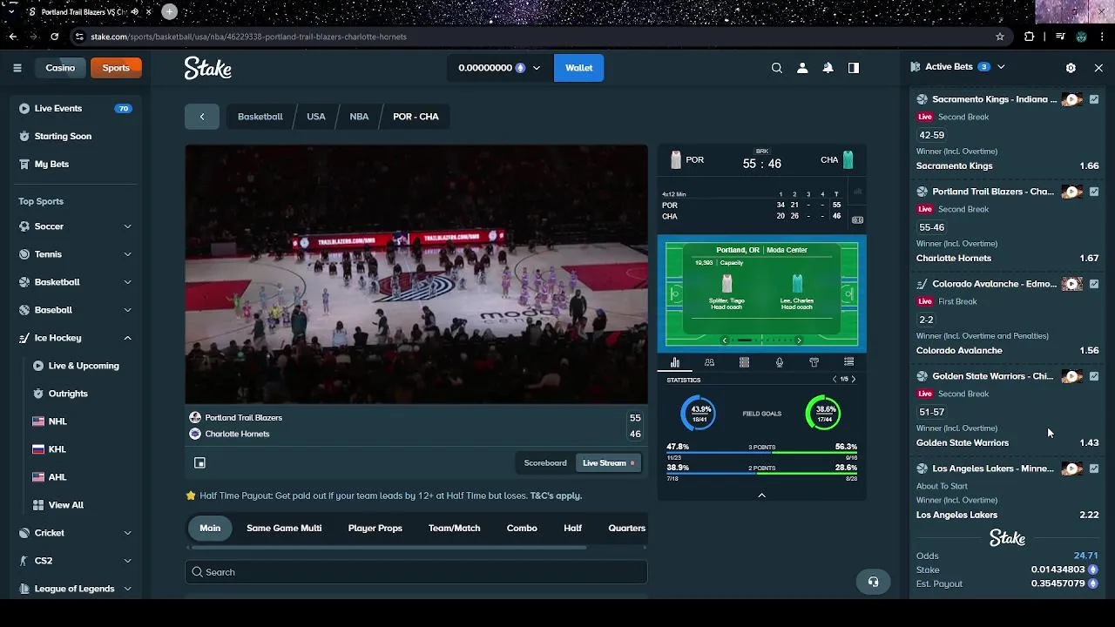Click the scoreboard icon beside quarter scores
1115x627 pixels.
pos(857,220)
